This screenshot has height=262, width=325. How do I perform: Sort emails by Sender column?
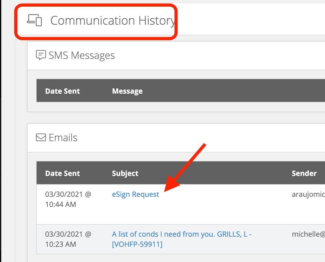[x=304, y=173]
